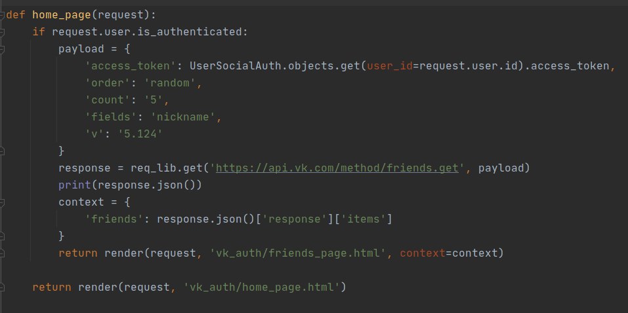Click the 'vk_auth/home_page.html' template string
628x313 pixels.
coord(261,287)
